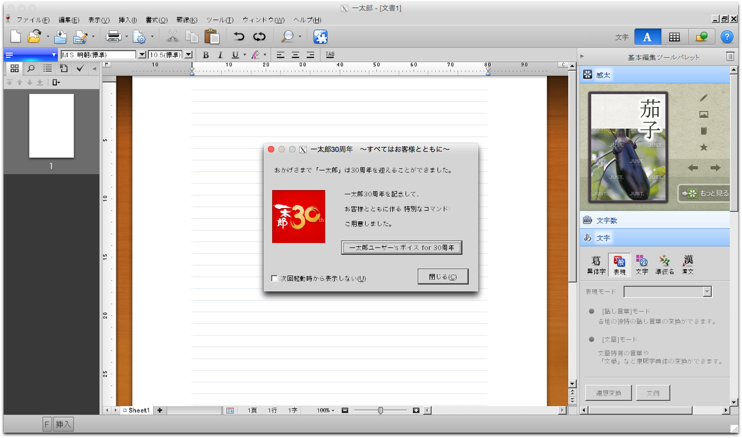Apply underline with U icon

[x=235, y=55]
